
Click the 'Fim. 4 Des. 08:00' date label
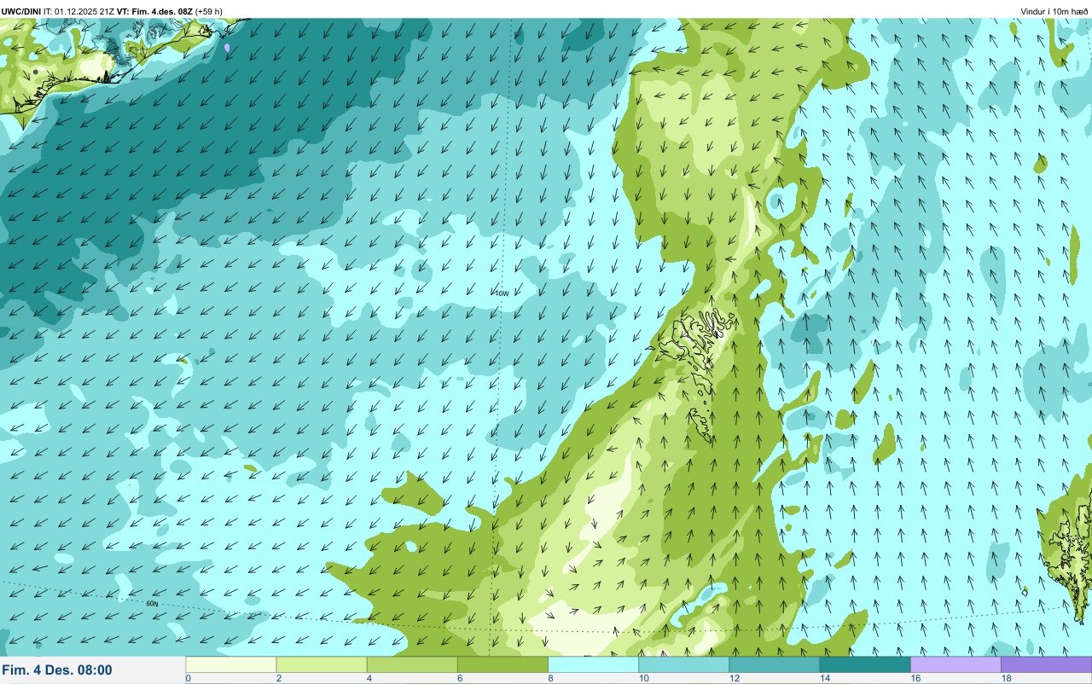click(57, 670)
